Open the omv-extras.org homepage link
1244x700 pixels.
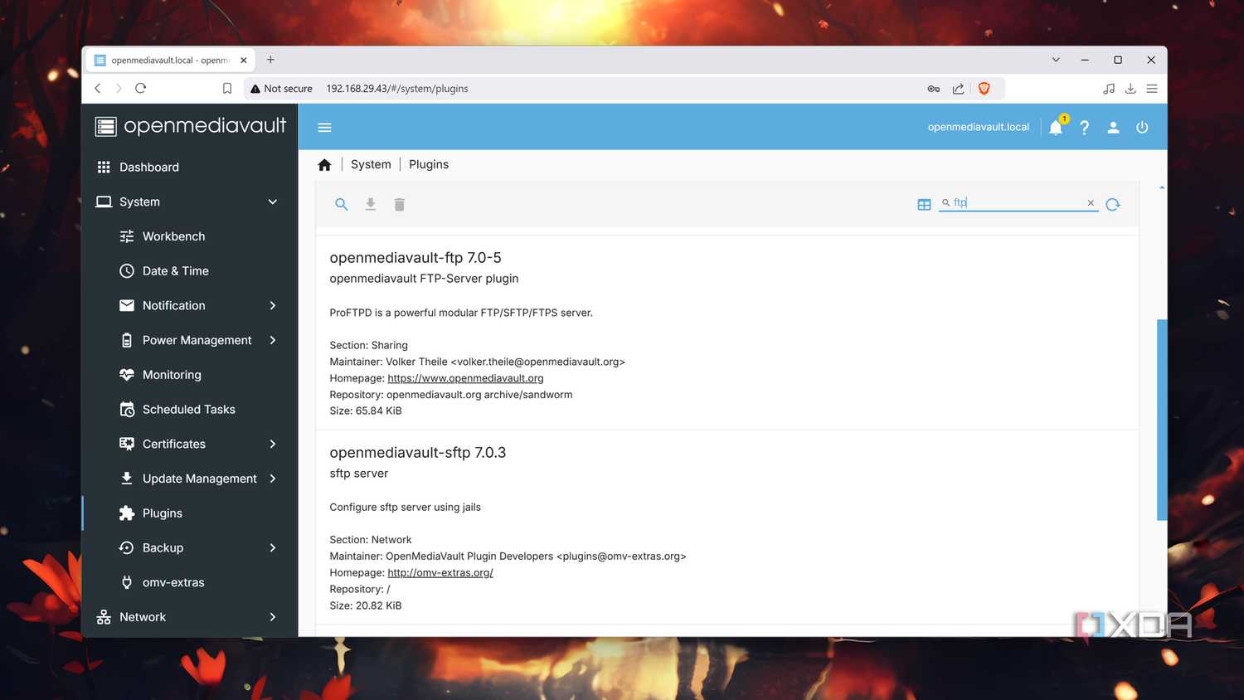click(440, 573)
